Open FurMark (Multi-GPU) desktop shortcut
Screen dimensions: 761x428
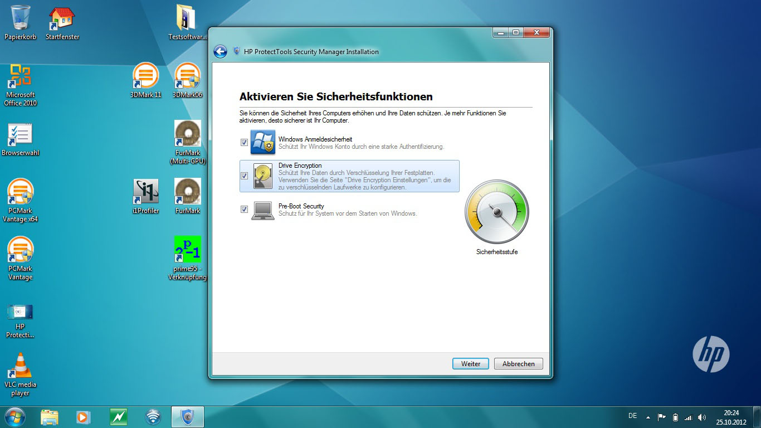pyautogui.click(x=187, y=142)
